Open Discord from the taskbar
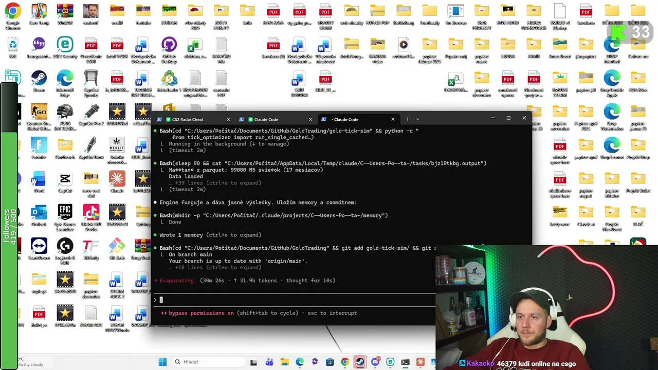658x370 pixels. [x=375, y=362]
